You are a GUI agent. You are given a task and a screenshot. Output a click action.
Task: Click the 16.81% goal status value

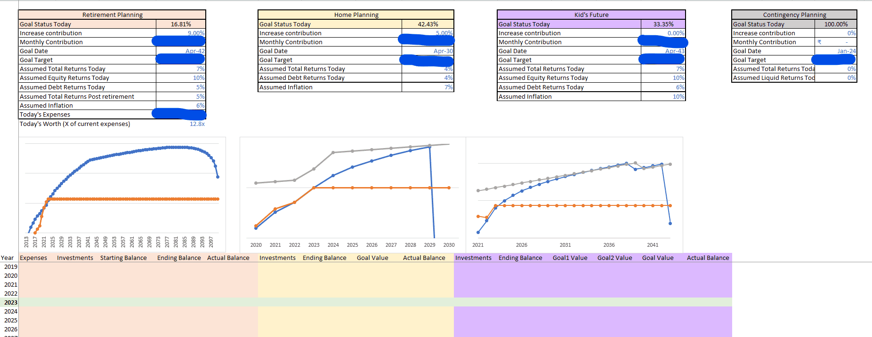pyautogui.click(x=181, y=24)
